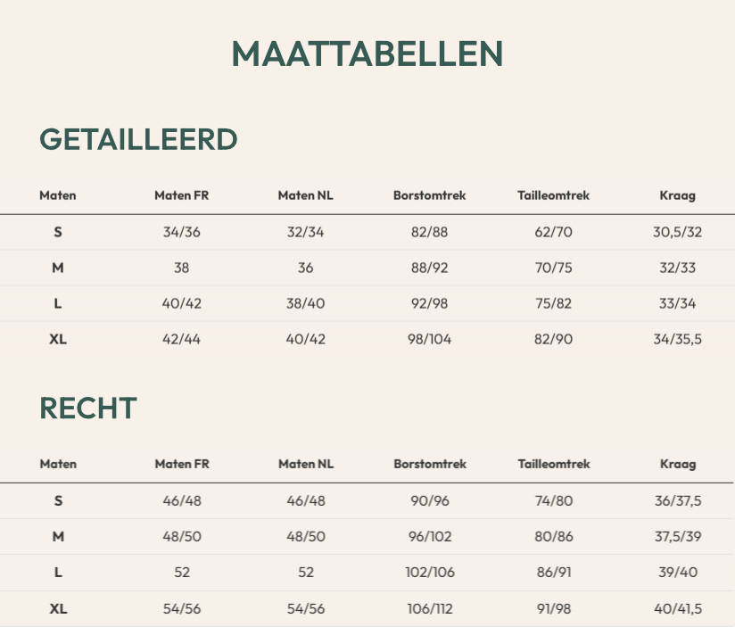The width and height of the screenshot is (735, 627).
Task: Click the 70/75 Tailleomtrek value
Action: coord(554,268)
